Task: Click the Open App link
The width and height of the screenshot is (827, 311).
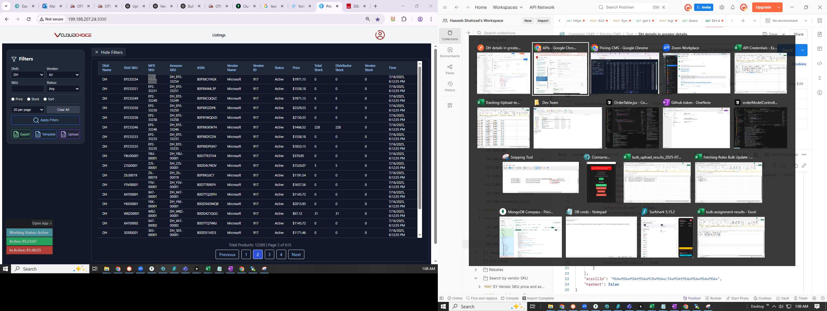Action: (x=42, y=224)
